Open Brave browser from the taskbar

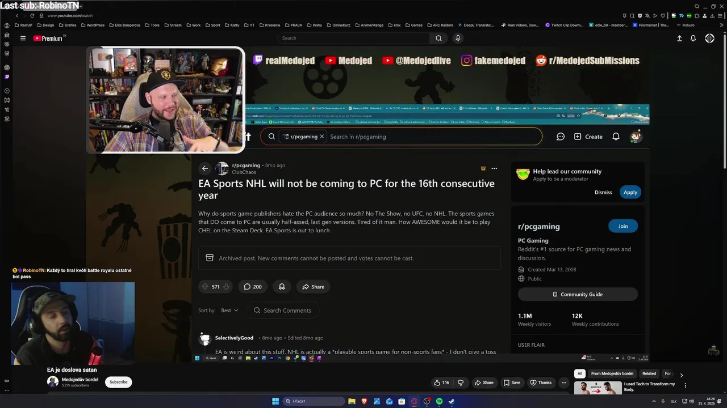tap(364, 401)
